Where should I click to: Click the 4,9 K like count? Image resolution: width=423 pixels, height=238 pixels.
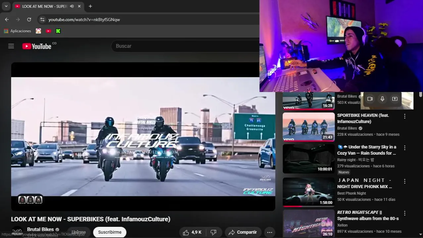196,232
